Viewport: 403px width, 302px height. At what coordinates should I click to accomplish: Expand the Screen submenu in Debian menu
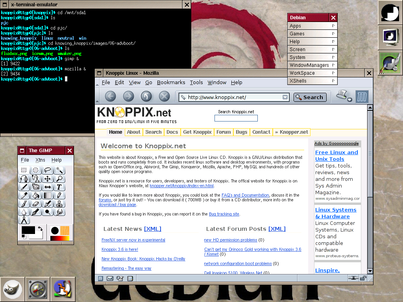[312, 50]
